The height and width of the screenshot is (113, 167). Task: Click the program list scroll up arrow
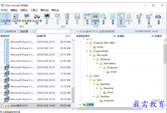coord(73,40)
